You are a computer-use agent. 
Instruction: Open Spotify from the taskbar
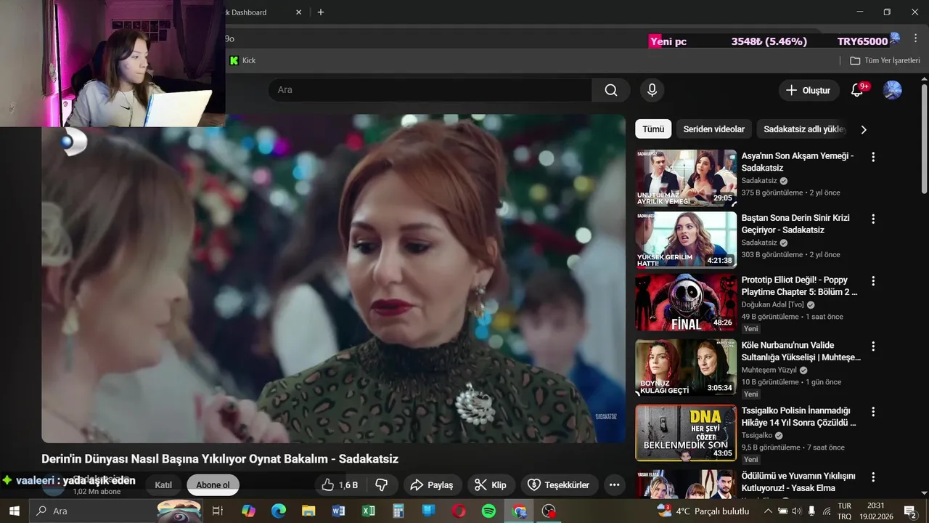[x=488, y=511]
